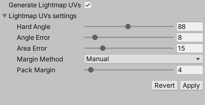Collapse the Lightmap UVs settings foldout triangle
Screen dimensions: 205x105
[x=5, y=16]
